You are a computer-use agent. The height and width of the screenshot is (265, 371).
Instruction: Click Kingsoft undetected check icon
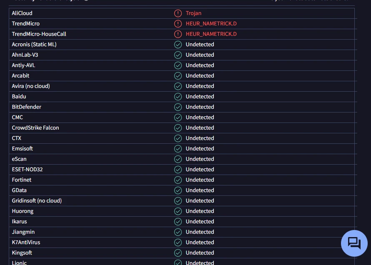tap(178, 253)
